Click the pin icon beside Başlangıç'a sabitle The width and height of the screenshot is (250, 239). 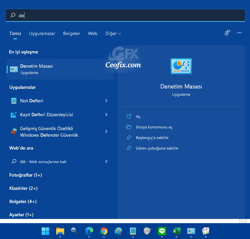(129, 137)
